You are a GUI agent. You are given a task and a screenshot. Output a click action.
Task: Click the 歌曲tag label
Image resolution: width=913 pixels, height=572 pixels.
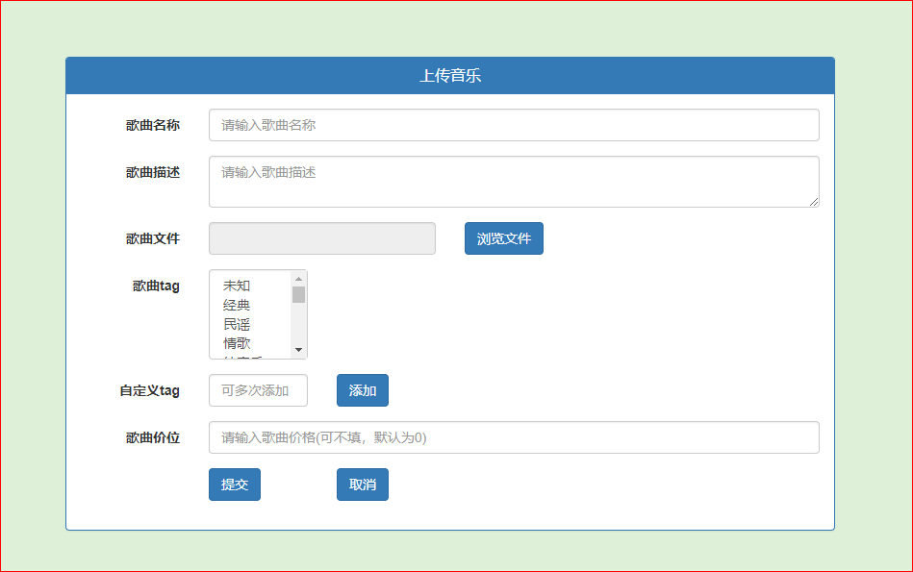(156, 286)
